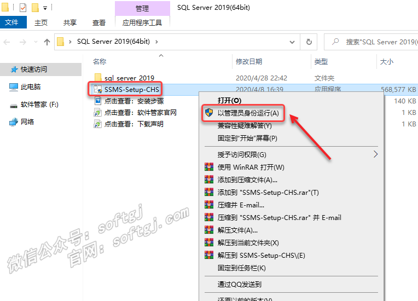The width and height of the screenshot is (418, 301).
Task: Open address bar history dropdown
Action: point(293,42)
